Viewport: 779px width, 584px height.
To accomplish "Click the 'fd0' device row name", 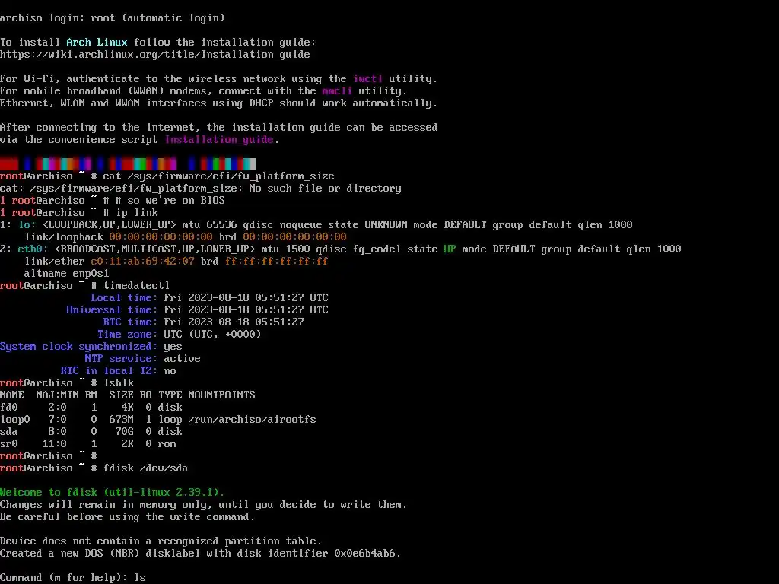I will [9, 408].
